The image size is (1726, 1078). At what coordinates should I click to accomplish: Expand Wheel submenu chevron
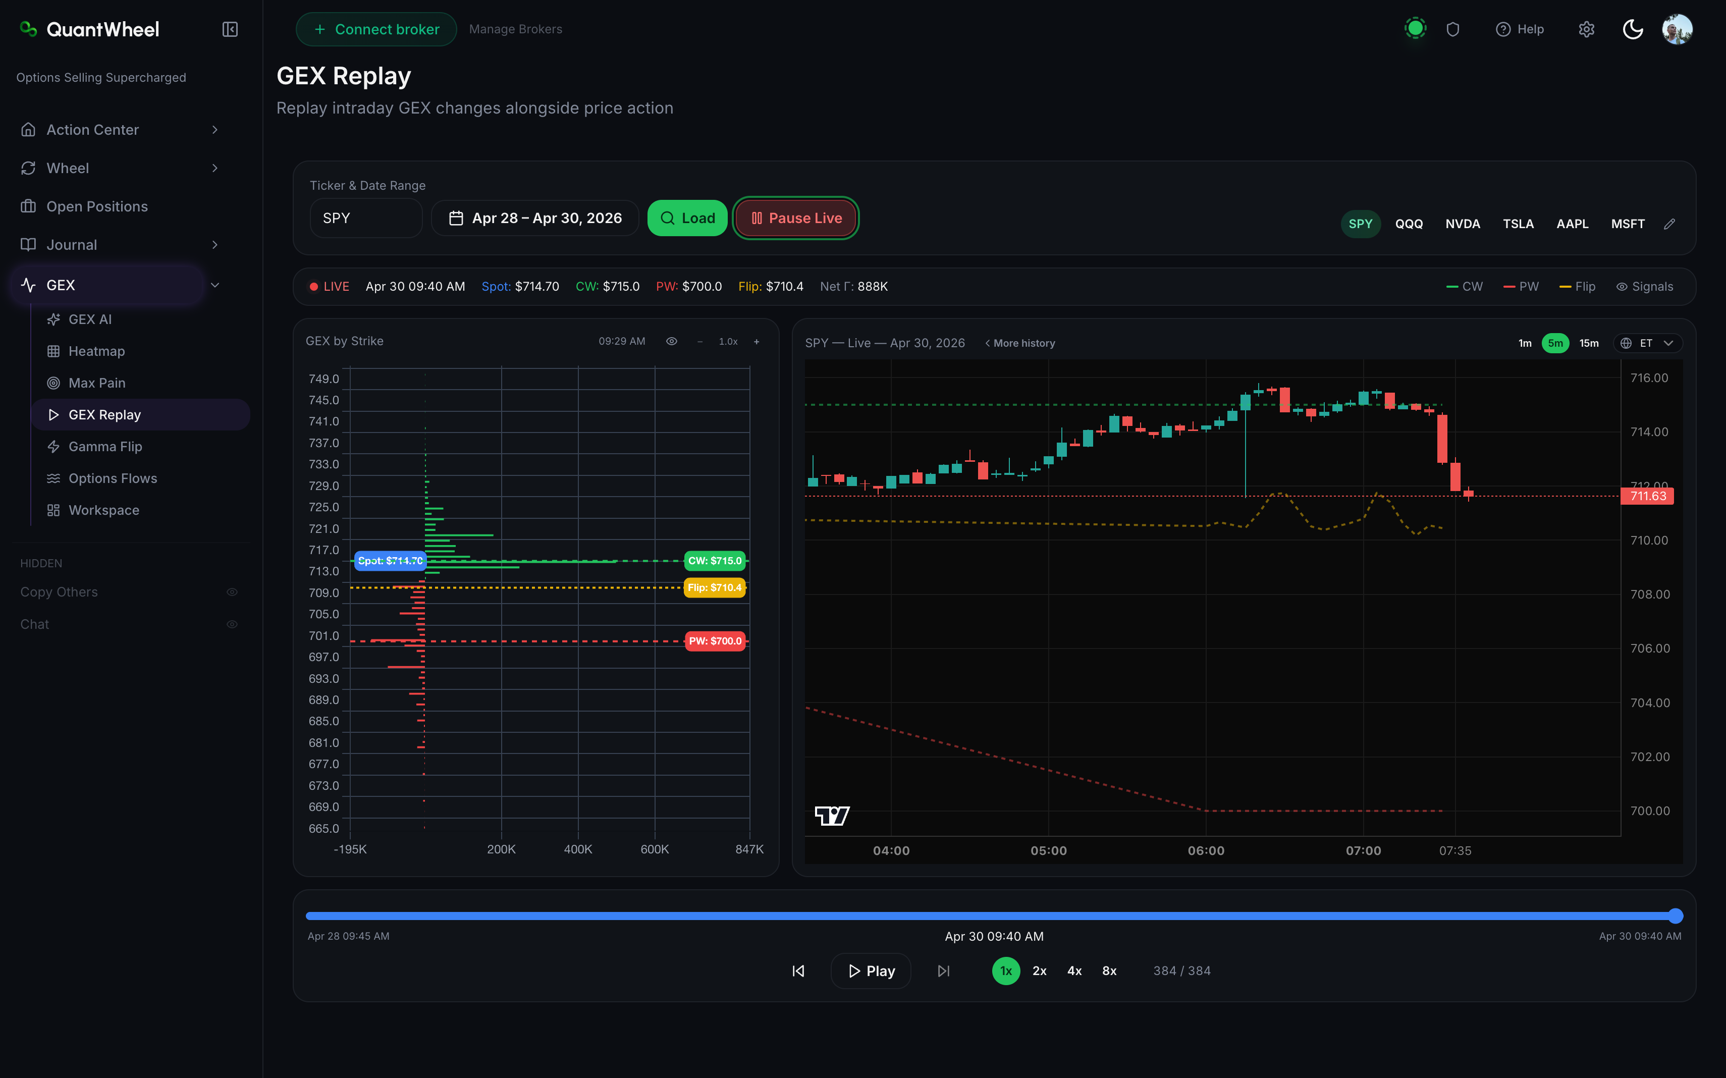[x=214, y=168]
